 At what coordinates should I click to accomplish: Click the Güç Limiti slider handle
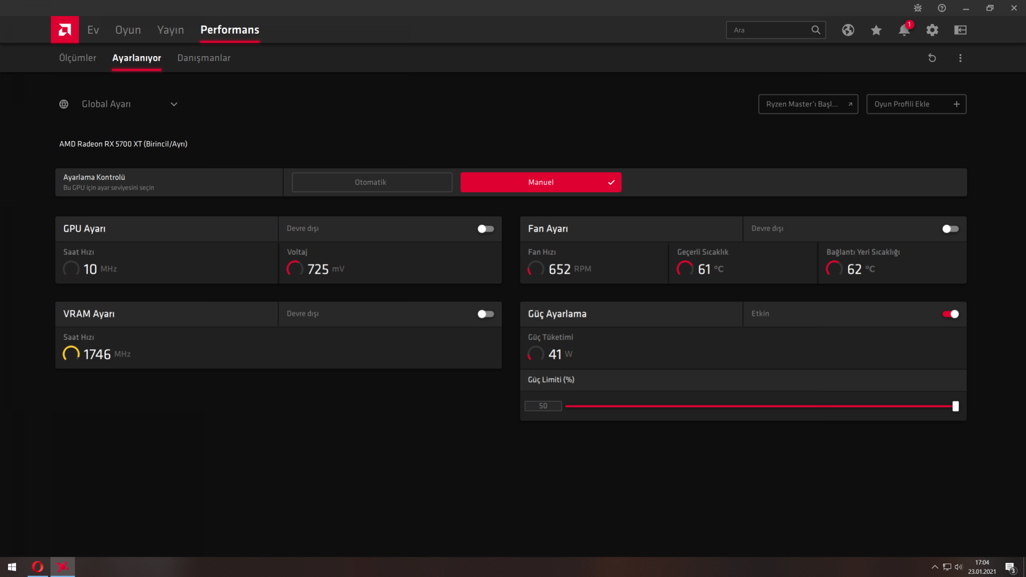[x=955, y=406]
